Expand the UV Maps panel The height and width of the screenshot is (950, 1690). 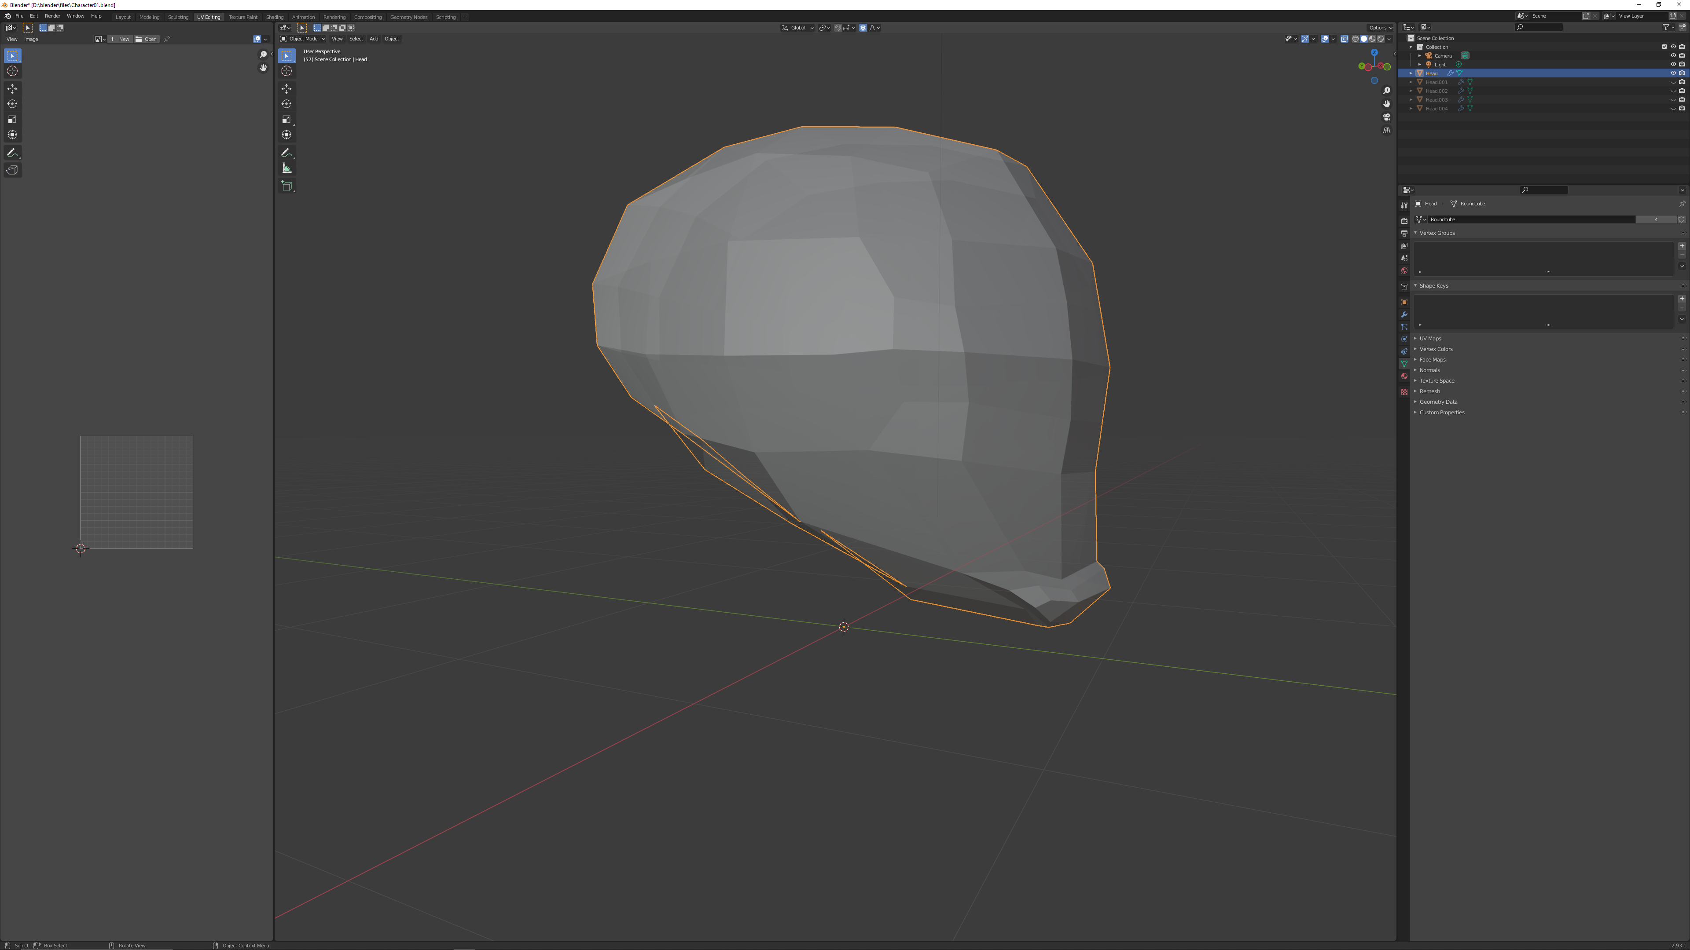click(1430, 339)
